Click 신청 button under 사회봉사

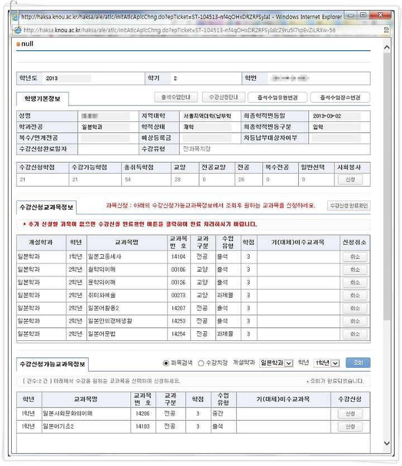tap(350, 179)
